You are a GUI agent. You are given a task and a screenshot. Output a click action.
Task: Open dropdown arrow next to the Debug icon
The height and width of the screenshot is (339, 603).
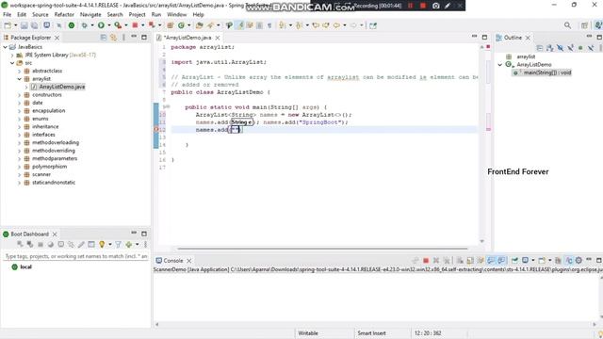tap(92, 25)
